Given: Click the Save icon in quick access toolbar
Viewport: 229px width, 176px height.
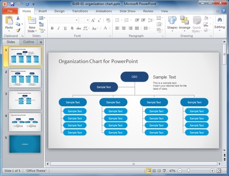Looking at the screenshot, I should 12,4.
